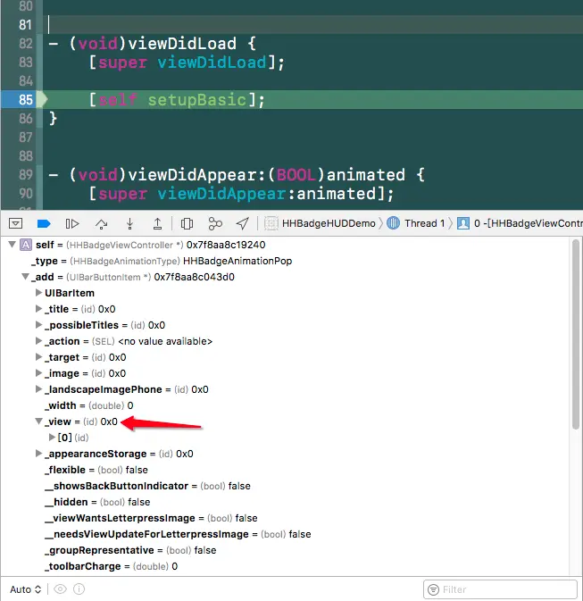Click the _add address value 0x7f8aa8c043d0
The height and width of the screenshot is (601, 583).
point(194,277)
